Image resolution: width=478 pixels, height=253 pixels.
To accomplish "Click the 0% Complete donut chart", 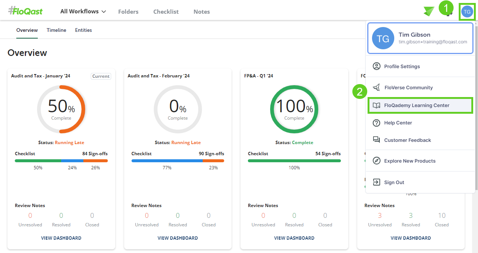I will pyautogui.click(x=178, y=109).
